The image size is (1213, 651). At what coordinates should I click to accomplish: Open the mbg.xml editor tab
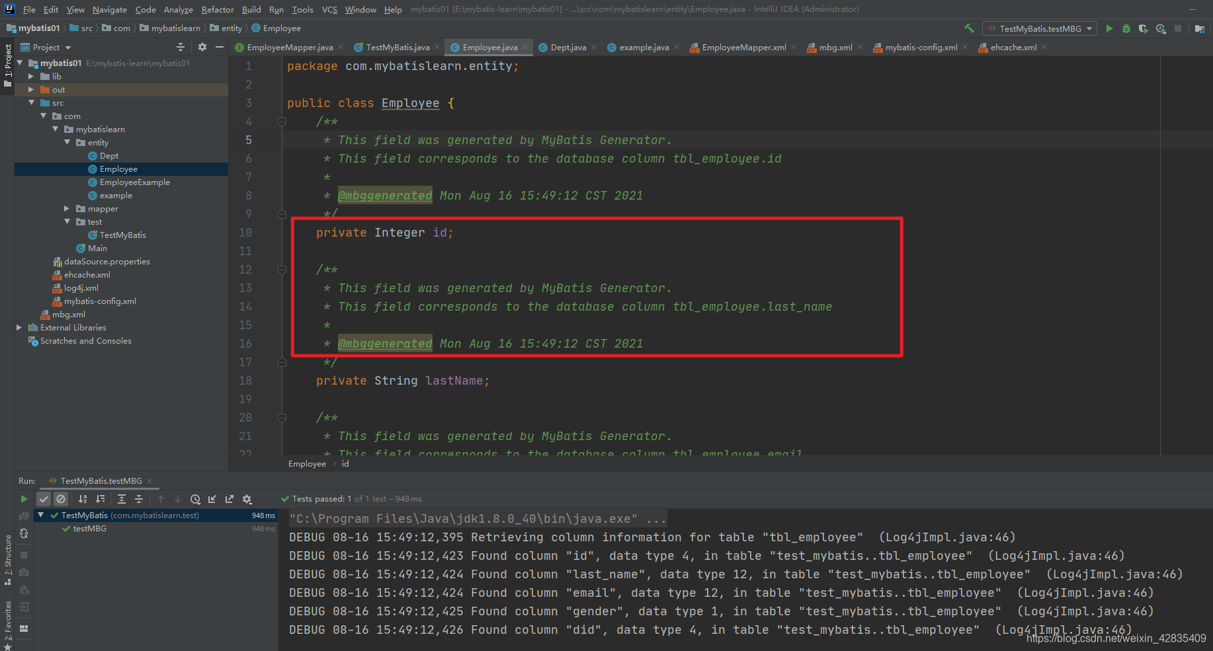pos(835,47)
